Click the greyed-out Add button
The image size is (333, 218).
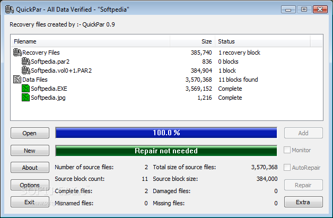[x=303, y=133]
